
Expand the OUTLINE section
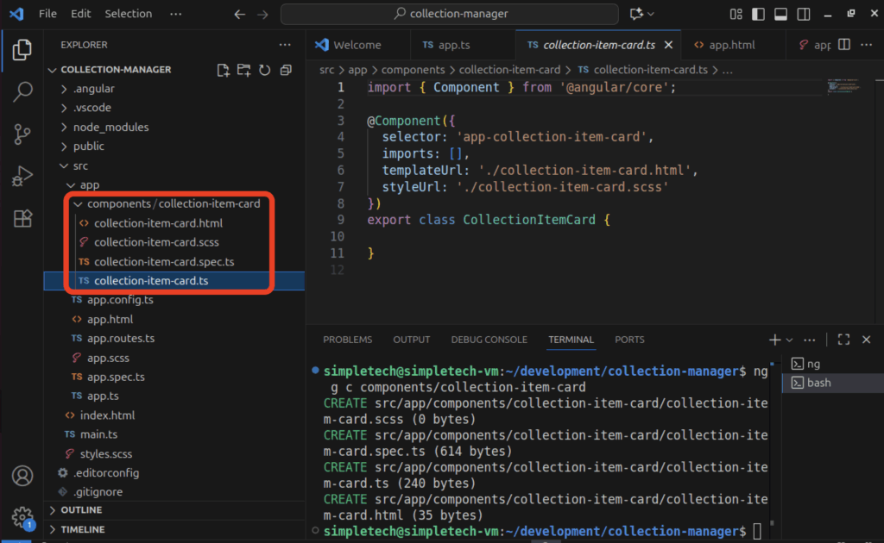click(81, 510)
